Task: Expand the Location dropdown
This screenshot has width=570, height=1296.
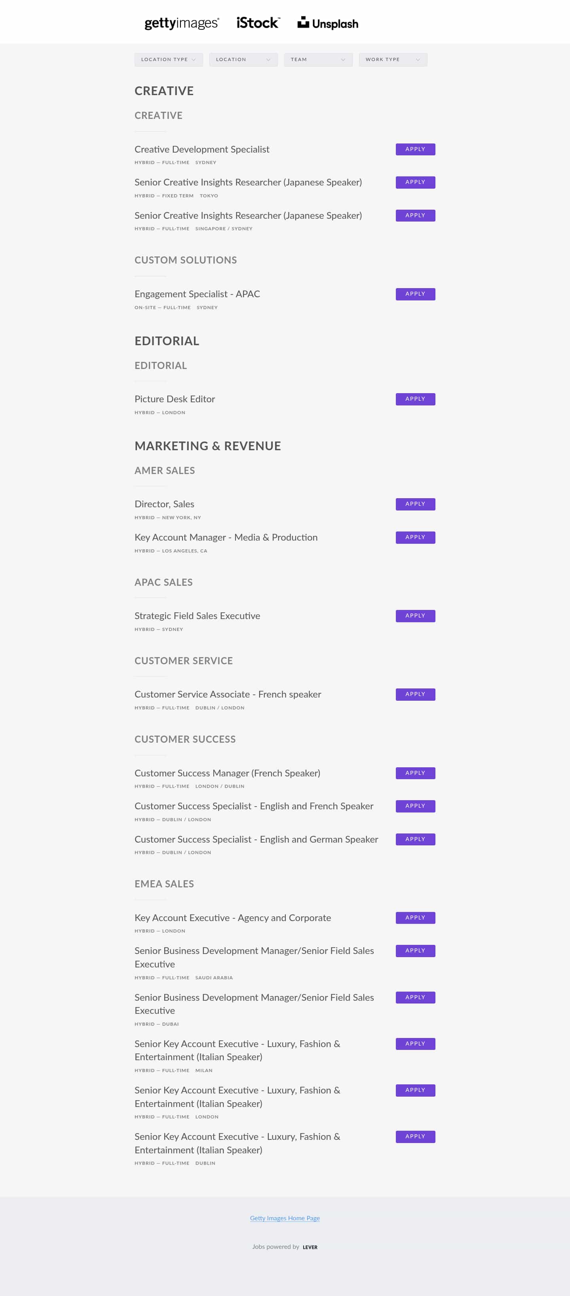Action: (243, 59)
